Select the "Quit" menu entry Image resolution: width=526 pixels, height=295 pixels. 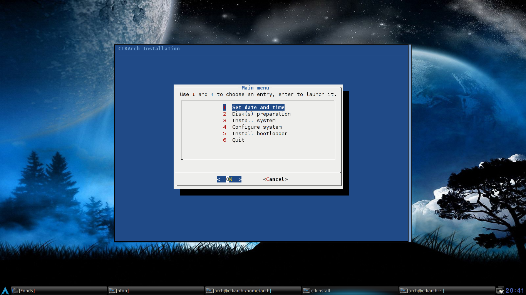pyautogui.click(x=238, y=140)
